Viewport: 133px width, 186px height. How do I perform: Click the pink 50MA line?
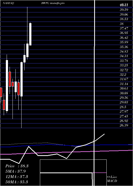pos(66,152)
